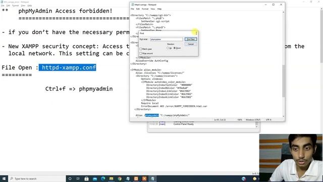Click Notepad document icon in httpd-xampp title bar
323x182 pixels.
click(132, 5)
